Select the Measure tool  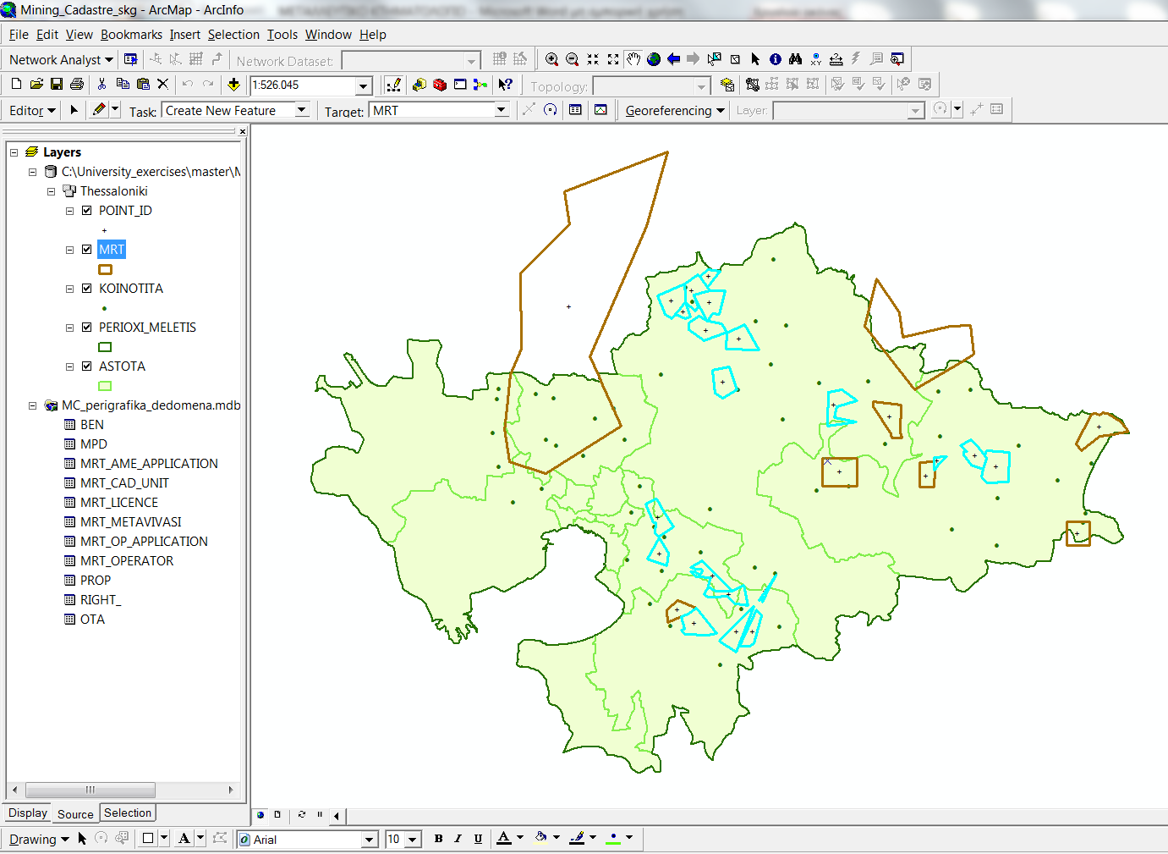tap(836, 59)
